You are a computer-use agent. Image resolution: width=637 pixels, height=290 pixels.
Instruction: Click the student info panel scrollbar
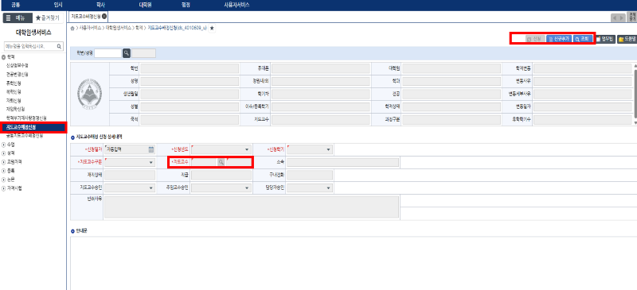(x=635, y=94)
